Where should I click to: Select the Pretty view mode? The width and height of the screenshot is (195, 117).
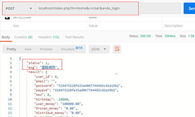[11, 49]
